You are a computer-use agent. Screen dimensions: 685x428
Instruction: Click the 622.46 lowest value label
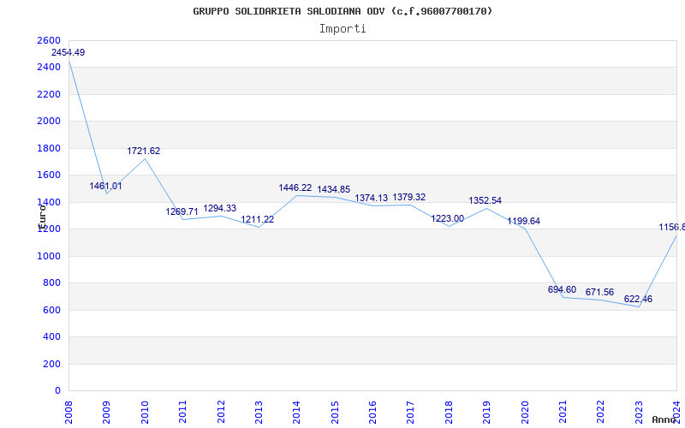(638, 300)
